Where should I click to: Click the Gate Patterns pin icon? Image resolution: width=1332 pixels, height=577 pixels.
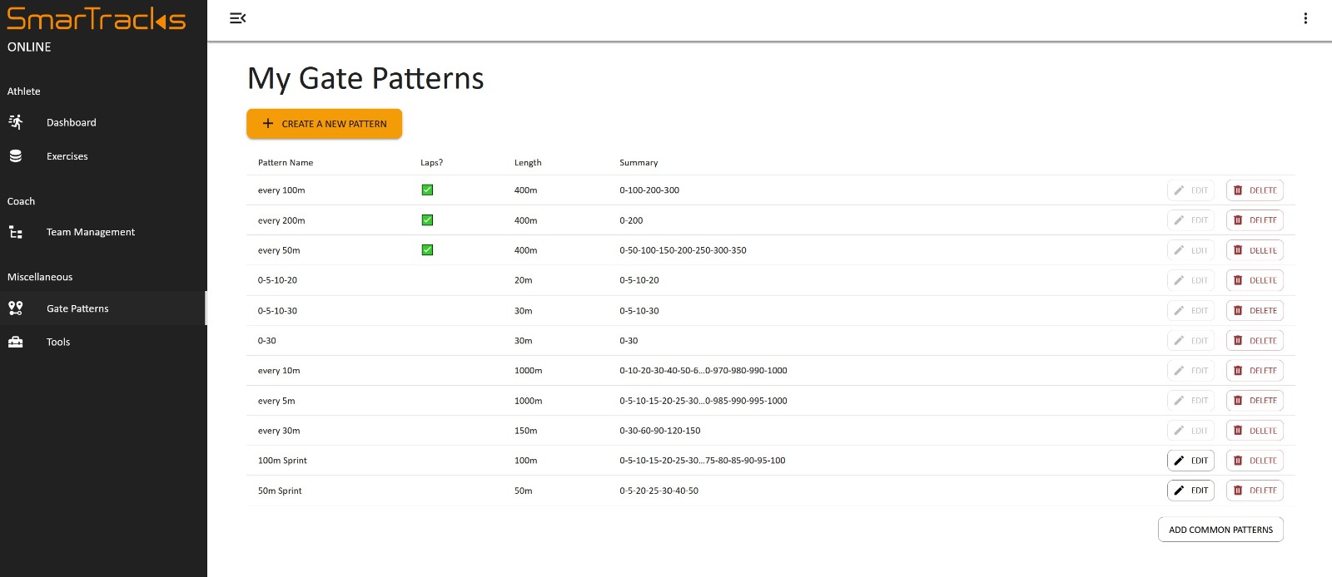[x=16, y=308]
